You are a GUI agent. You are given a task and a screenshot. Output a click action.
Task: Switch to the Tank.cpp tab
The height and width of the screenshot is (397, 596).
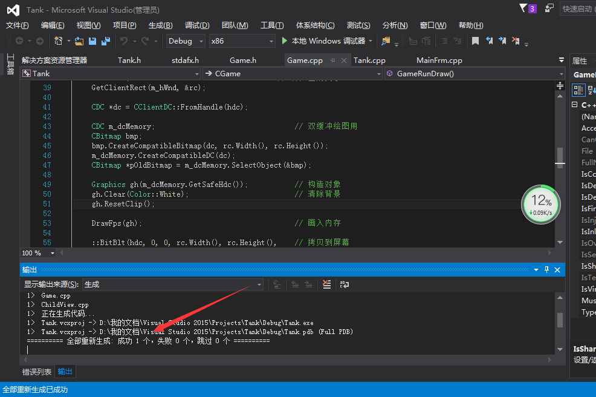369,60
